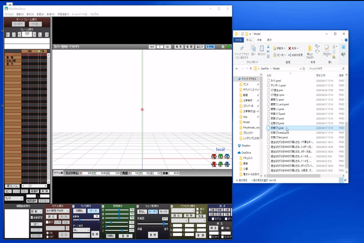Open Properties from the Explorer ribbon
This screenshot has width=364, height=243.
pos(327,51)
